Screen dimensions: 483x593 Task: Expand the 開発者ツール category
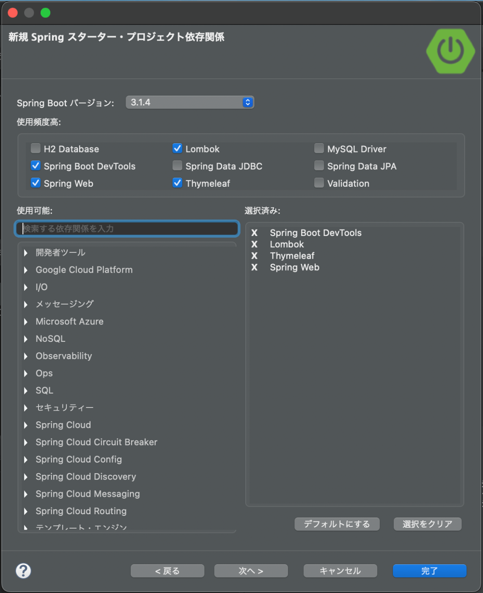[26, 253]
